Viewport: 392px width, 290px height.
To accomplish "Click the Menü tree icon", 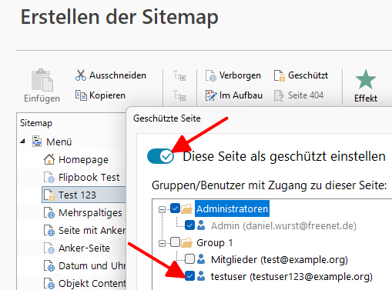I will tap(37, 142).
